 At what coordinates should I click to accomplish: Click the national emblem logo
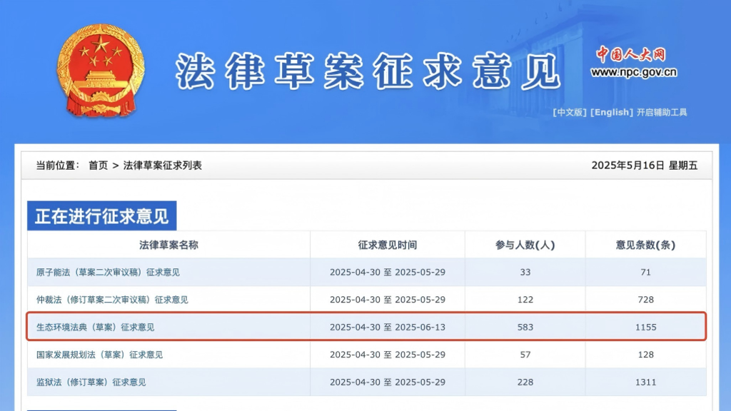pos(101,71)
